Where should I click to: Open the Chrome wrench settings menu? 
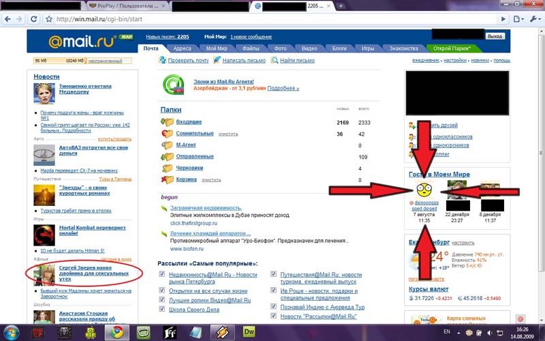[x=535, y=19]
